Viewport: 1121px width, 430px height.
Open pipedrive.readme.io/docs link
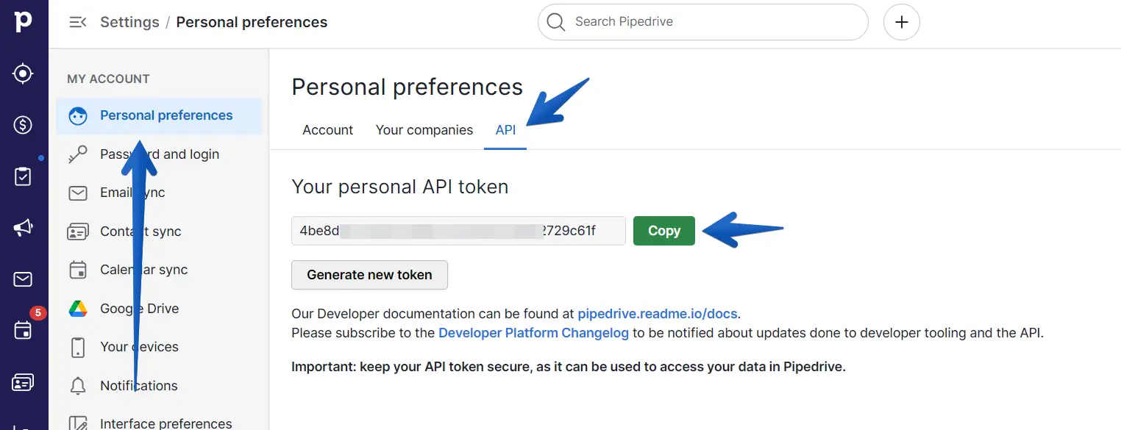tap(657, 314)
